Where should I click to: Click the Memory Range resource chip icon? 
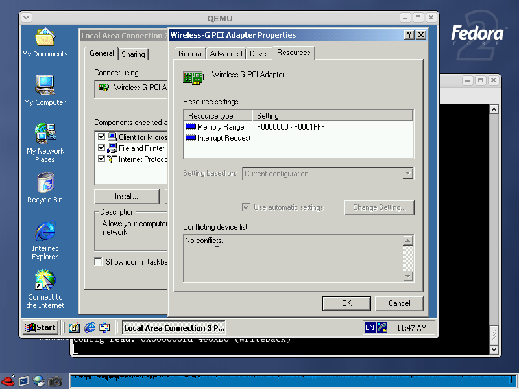(x=191, y=126)
